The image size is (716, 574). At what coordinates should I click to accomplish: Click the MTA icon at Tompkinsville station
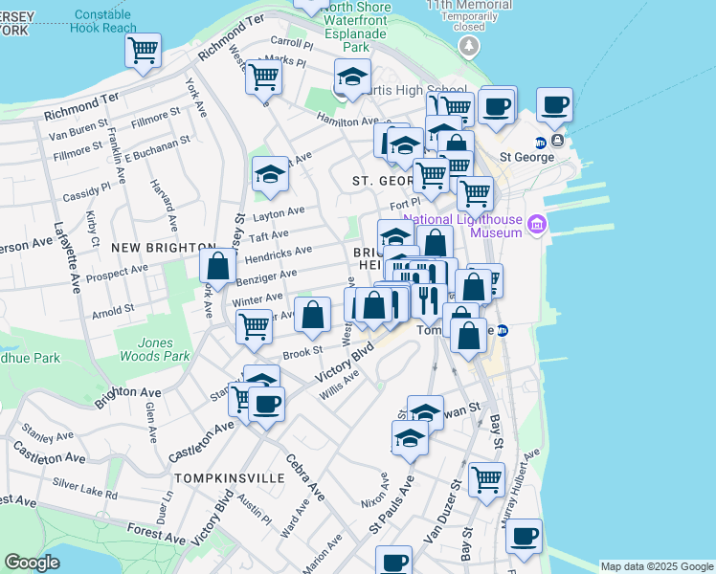503,330
